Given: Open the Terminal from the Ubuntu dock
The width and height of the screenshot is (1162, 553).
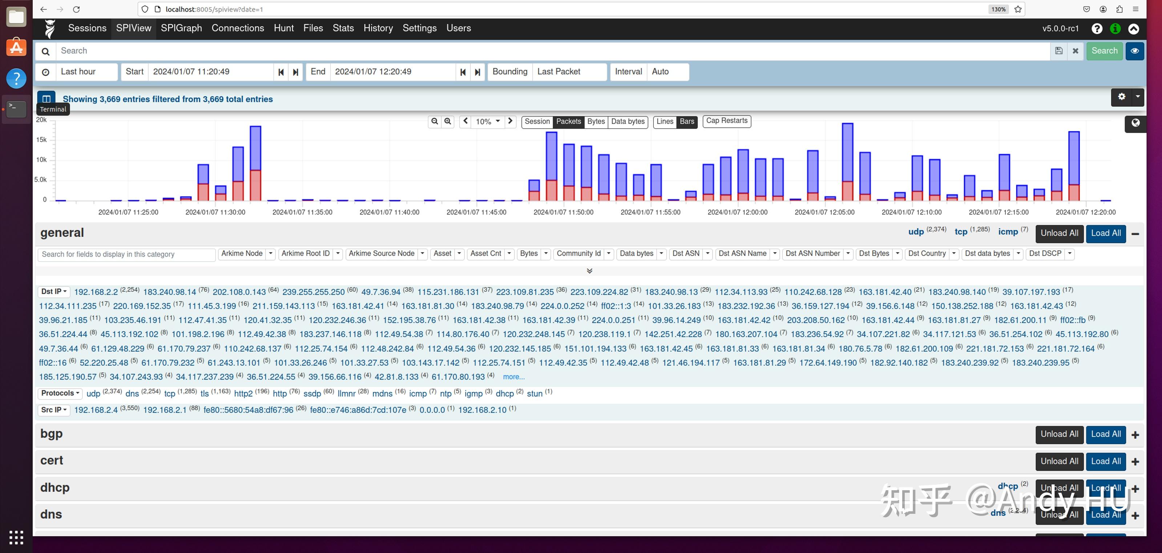Looking at the screenshot, I should [x=16, y=108].
